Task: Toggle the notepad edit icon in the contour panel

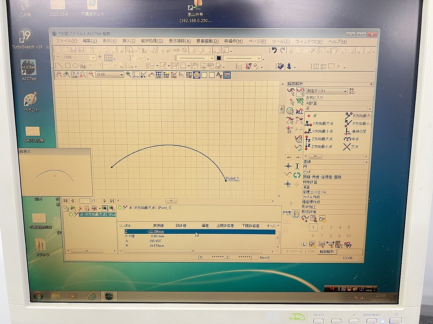Action: (296, 214)
